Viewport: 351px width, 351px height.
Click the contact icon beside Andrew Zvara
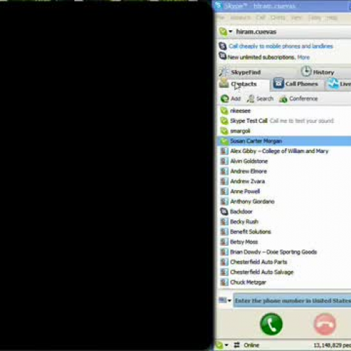(x=224, y=181)
